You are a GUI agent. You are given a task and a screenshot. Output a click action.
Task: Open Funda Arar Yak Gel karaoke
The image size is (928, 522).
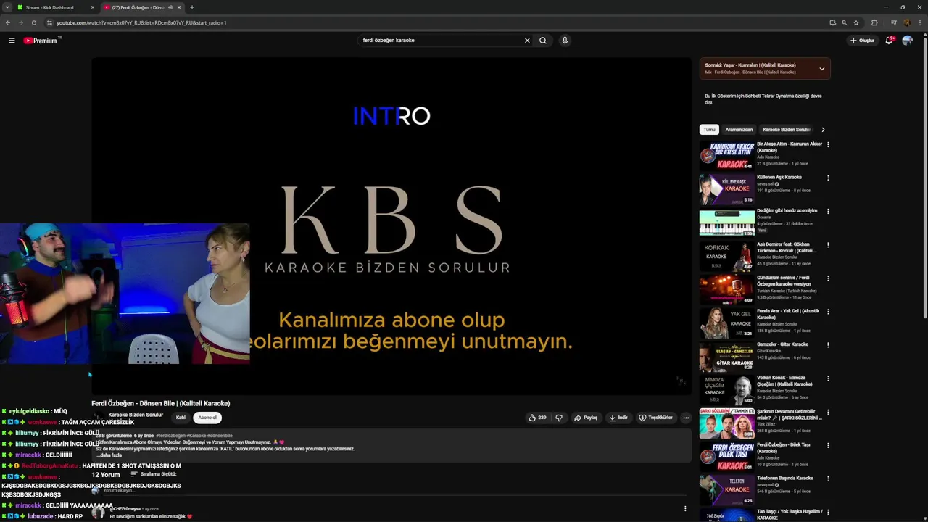pos(726,323)
